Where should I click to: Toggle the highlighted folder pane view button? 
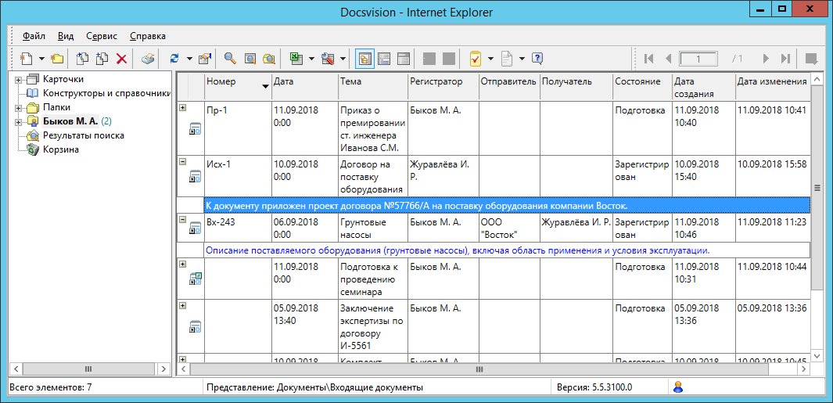[364, 59]
